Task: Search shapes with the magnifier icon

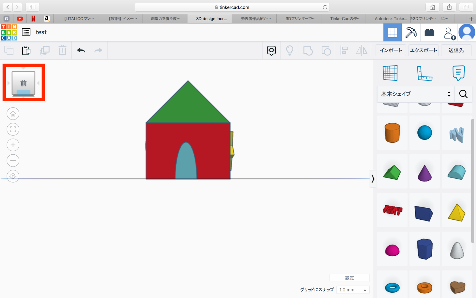Action: (x=463, y=94)
